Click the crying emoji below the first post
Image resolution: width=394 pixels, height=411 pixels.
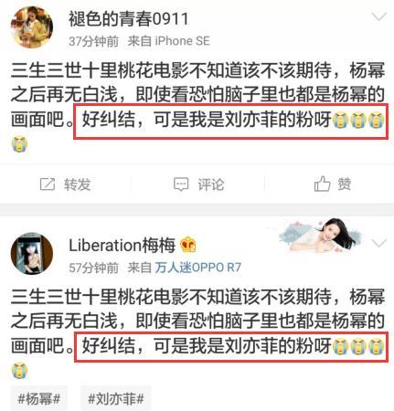(x=20, y=144)
